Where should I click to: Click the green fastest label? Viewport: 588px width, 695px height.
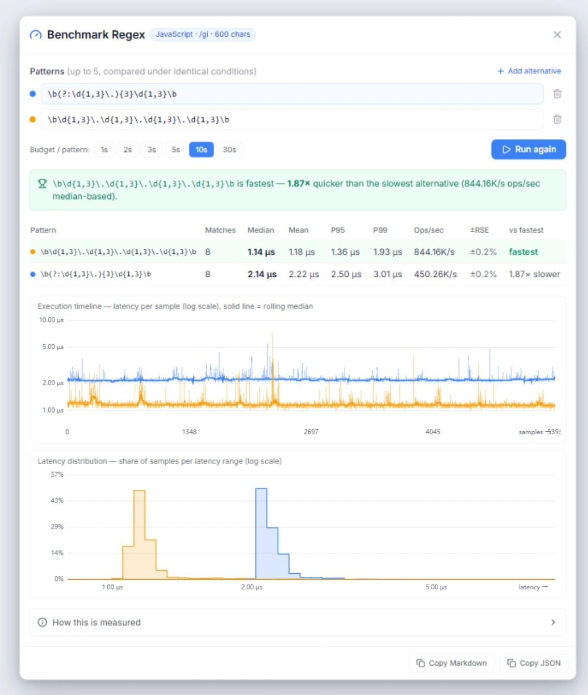523,252
